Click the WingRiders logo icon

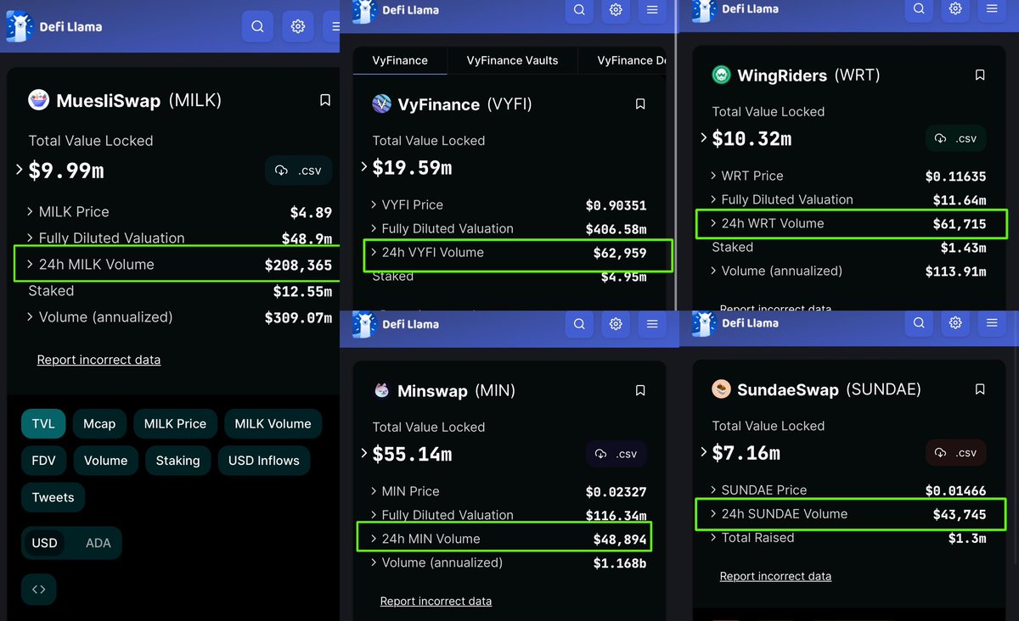pos(721,76)
